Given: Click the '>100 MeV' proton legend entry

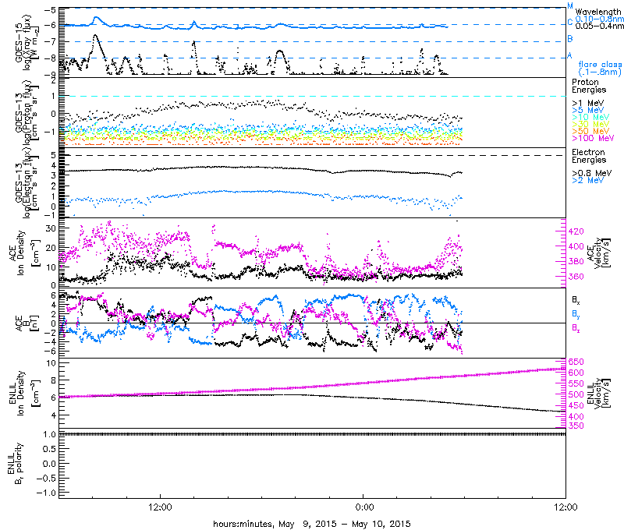Looking at the screenshot, I should tap(593, 138).
